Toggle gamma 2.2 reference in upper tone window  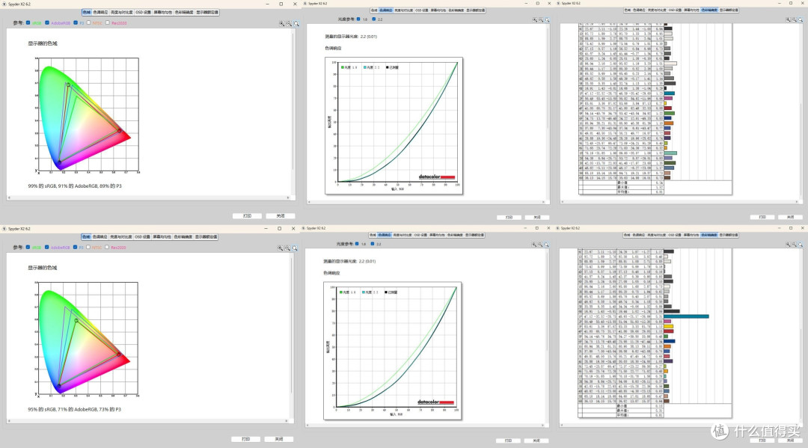pyautogui.click(x=373, y=19)
